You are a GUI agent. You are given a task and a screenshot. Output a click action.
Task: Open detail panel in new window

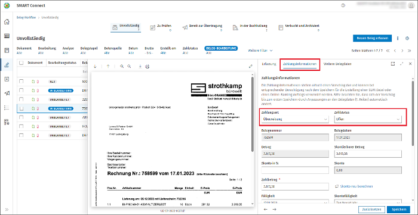point(393,64)
